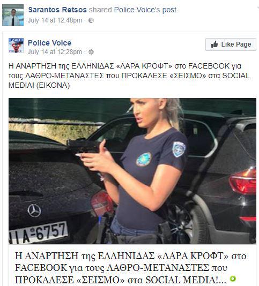259x286 pixels.
Task: Click the Mercedes emblem in the photo
Action: 34,210
